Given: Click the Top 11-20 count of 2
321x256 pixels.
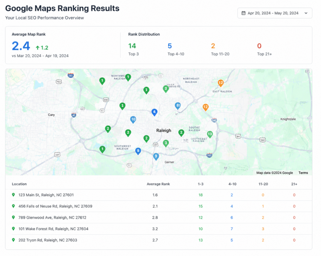Looking at the screenshot, I should (x=213, y=46).
